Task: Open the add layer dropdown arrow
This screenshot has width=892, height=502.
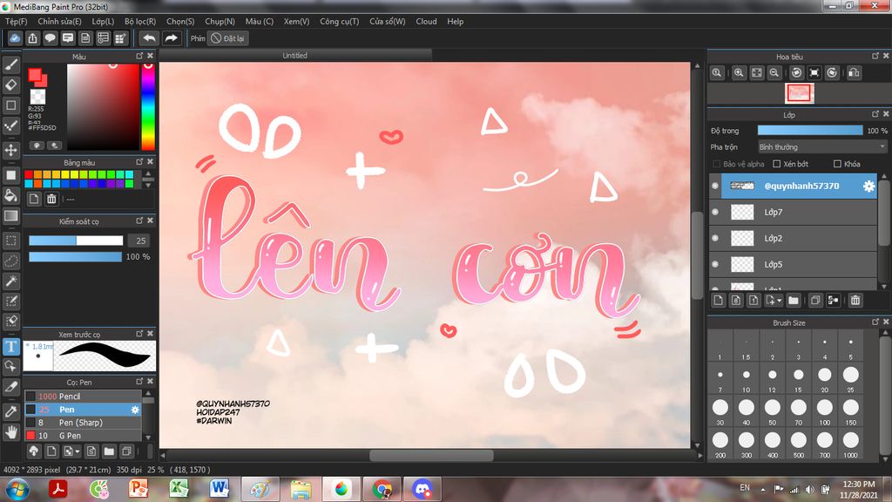Action: point(779,301)
